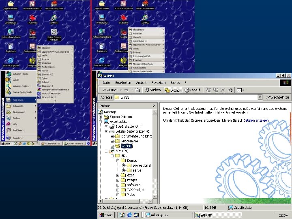Expand Dokumente und Einstellungen folder node

(x=112, y=136)
